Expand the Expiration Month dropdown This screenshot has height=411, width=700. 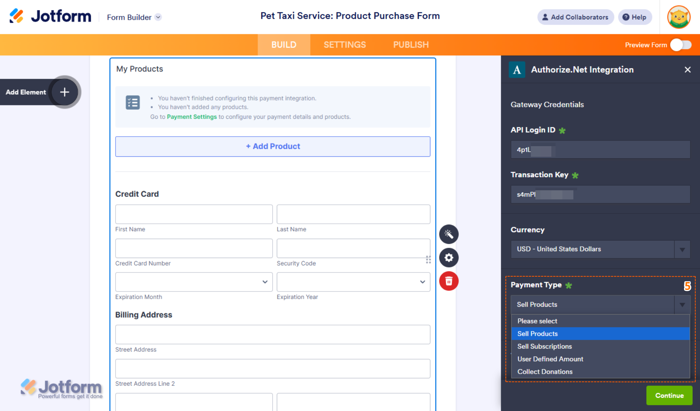(194, 282)
